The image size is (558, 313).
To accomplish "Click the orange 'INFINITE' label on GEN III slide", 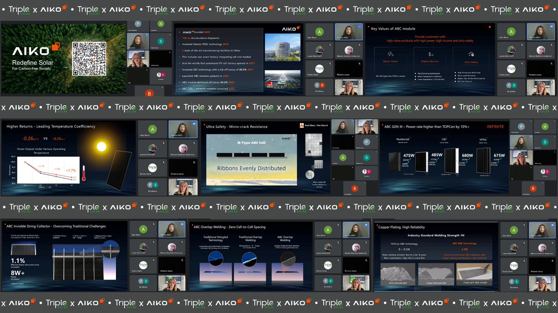I will click(495, 126).
